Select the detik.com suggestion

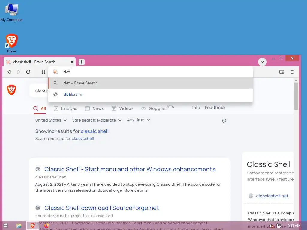click(x=151, y=94)
